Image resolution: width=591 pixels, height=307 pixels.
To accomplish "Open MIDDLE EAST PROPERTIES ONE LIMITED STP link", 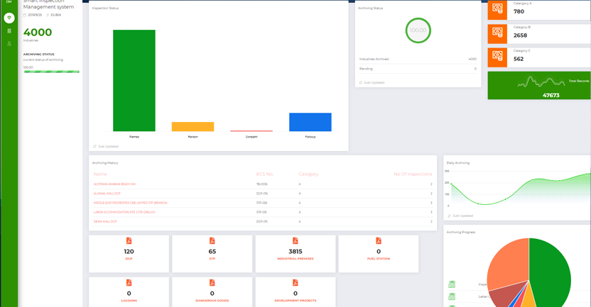I will (131, 203).
